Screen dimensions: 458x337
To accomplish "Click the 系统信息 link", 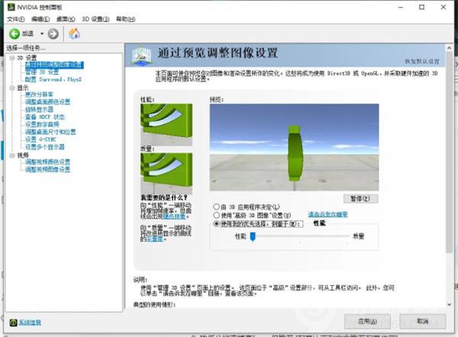I will coord(30,323).
